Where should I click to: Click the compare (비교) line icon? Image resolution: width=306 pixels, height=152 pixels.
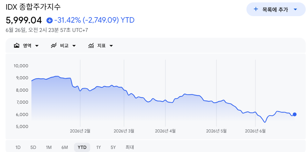point(54,46)
